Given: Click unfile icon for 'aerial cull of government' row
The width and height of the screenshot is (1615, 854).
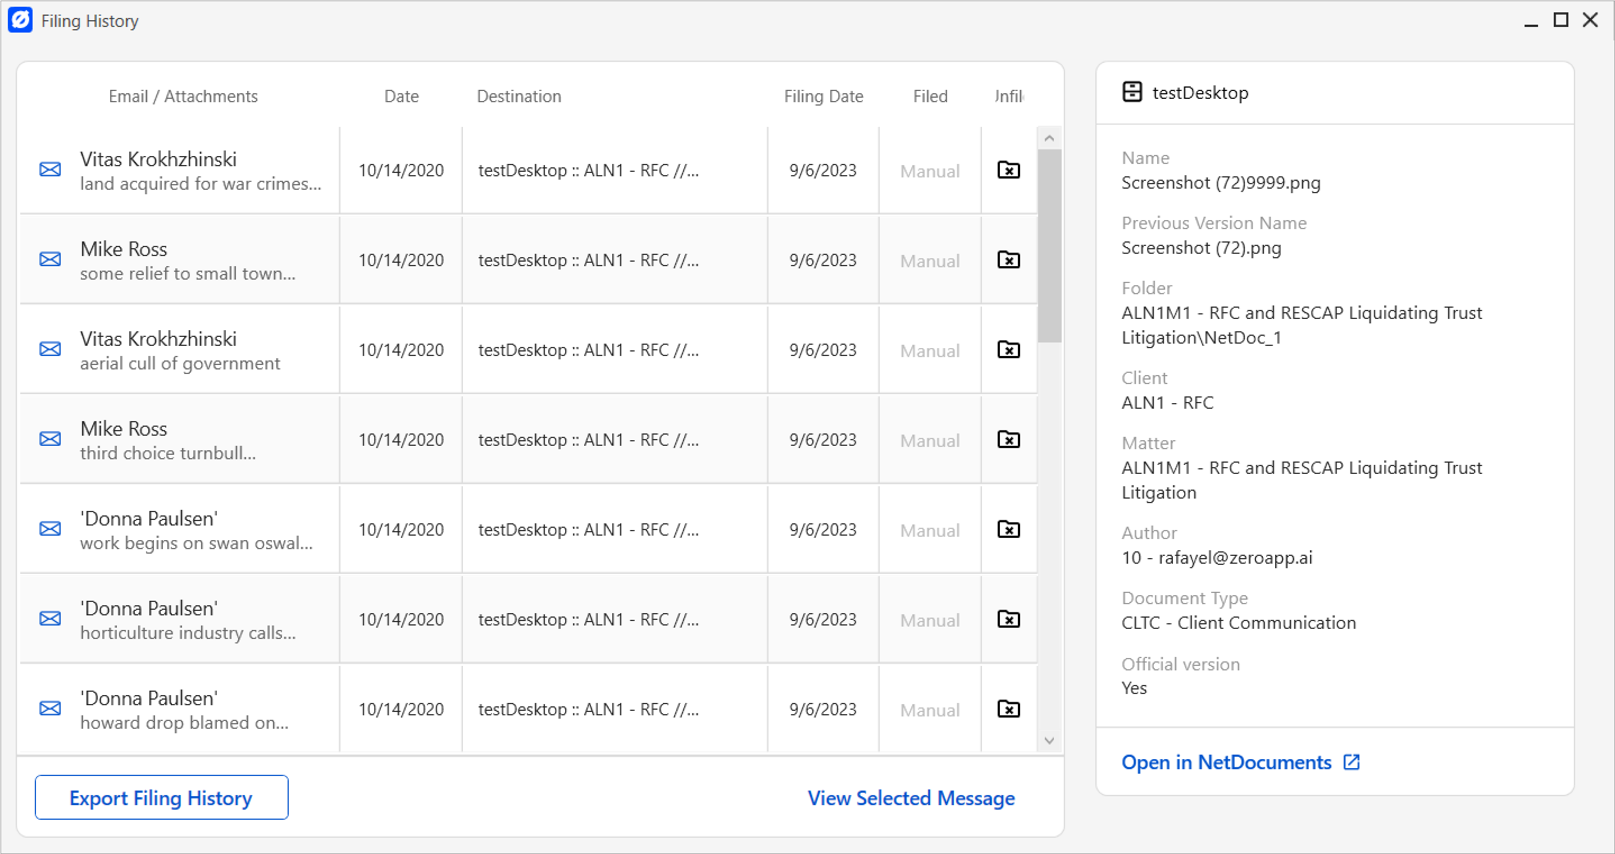Looking at the screenshot, I should [1008, 350].
